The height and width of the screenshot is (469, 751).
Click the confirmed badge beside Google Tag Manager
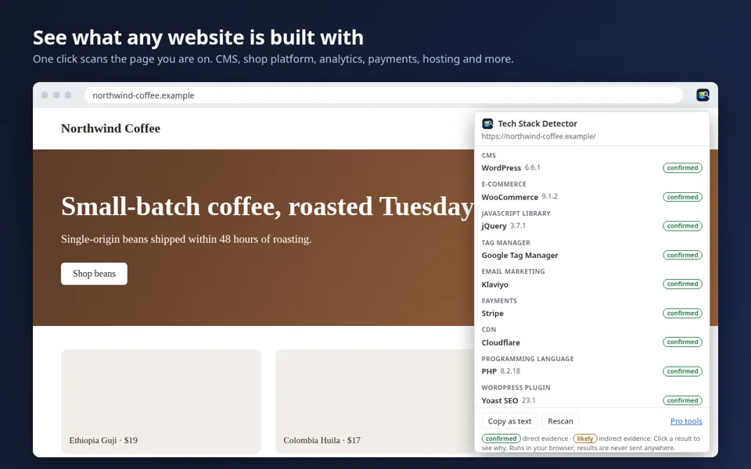[682, 255]
